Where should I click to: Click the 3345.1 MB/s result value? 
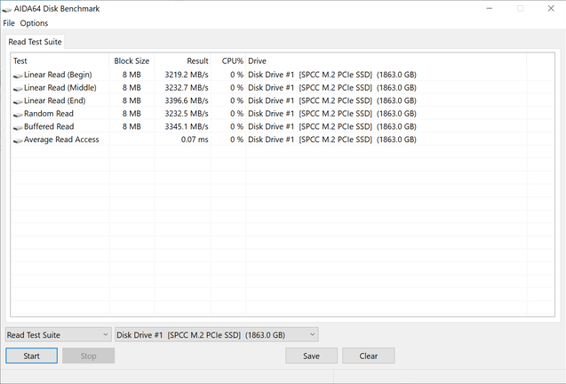point(187,127)
